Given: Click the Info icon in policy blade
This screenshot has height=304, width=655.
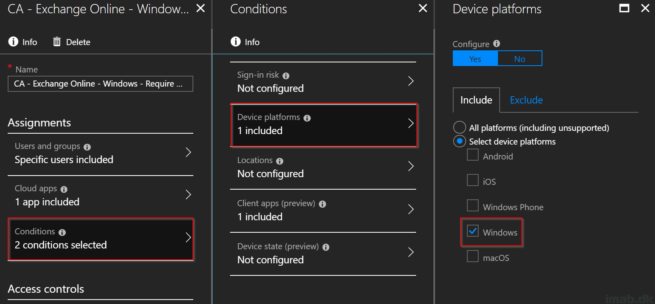Looking at the screenshot, I should pyautogui.click(x=13, y=41).
